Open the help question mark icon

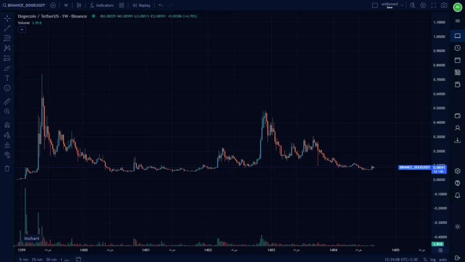click(x=458, y=183)
